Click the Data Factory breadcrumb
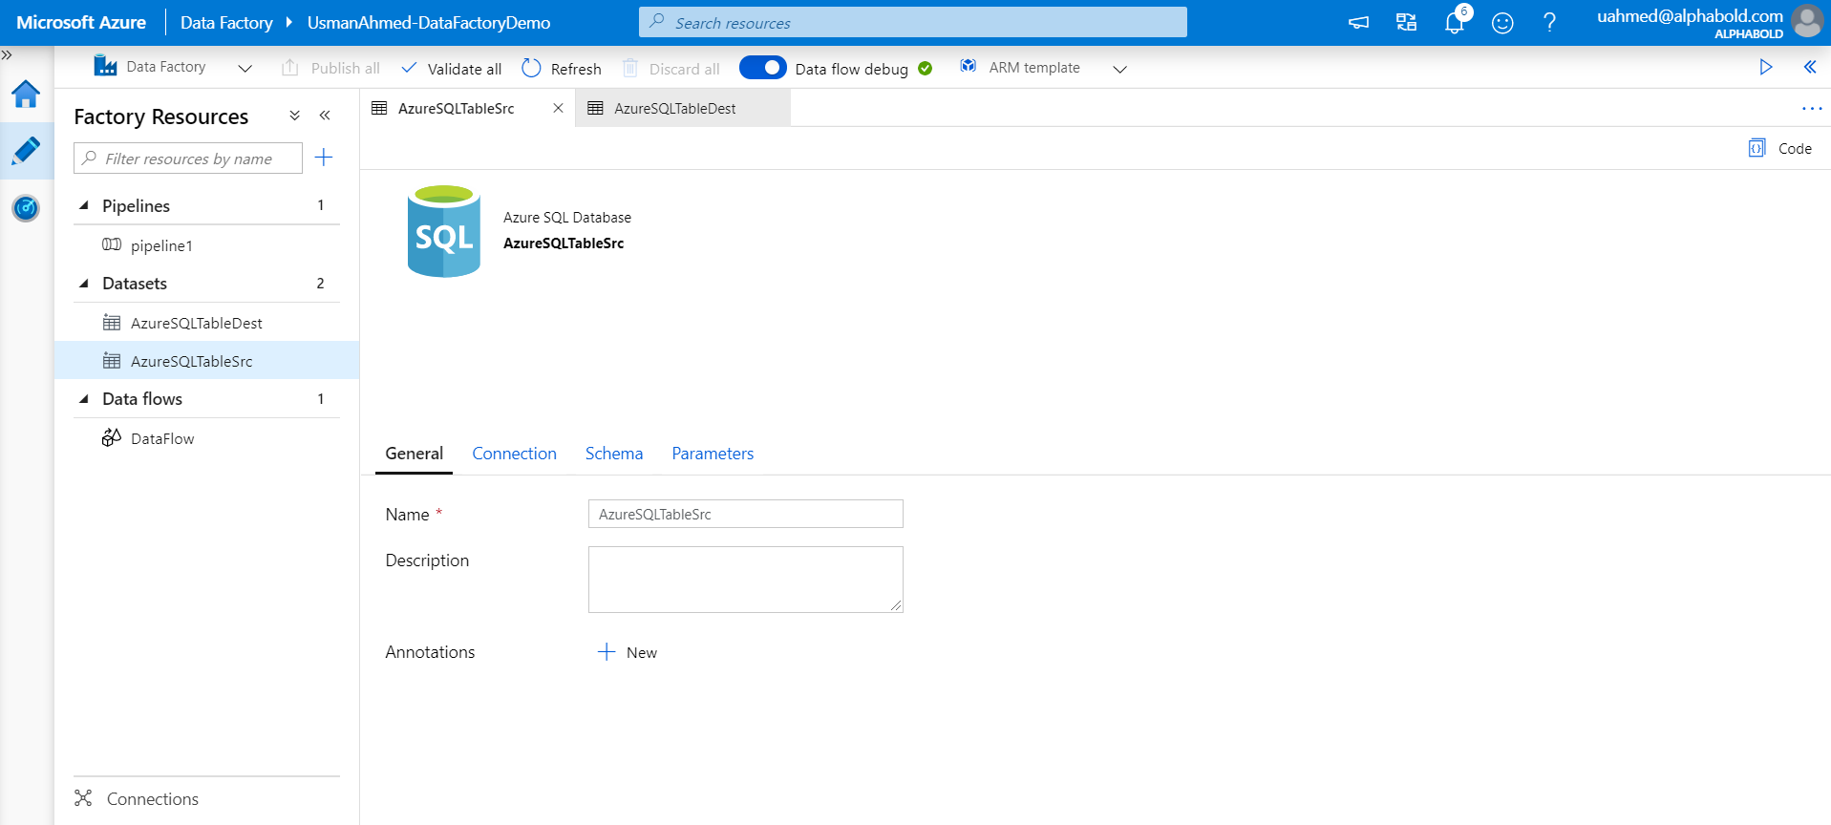This screenshot has width=1831, height=825. 226,22
